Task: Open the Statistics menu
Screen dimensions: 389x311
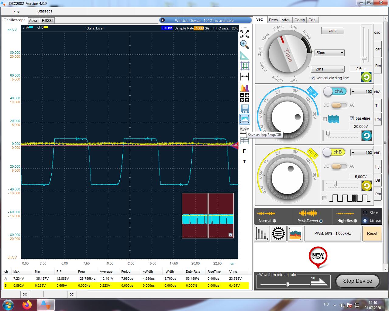Action: tap(45, 11)
